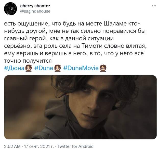158x149 pixels.
Task: Click the @sagindahouse handle
Action: click(x=35, y=11)
